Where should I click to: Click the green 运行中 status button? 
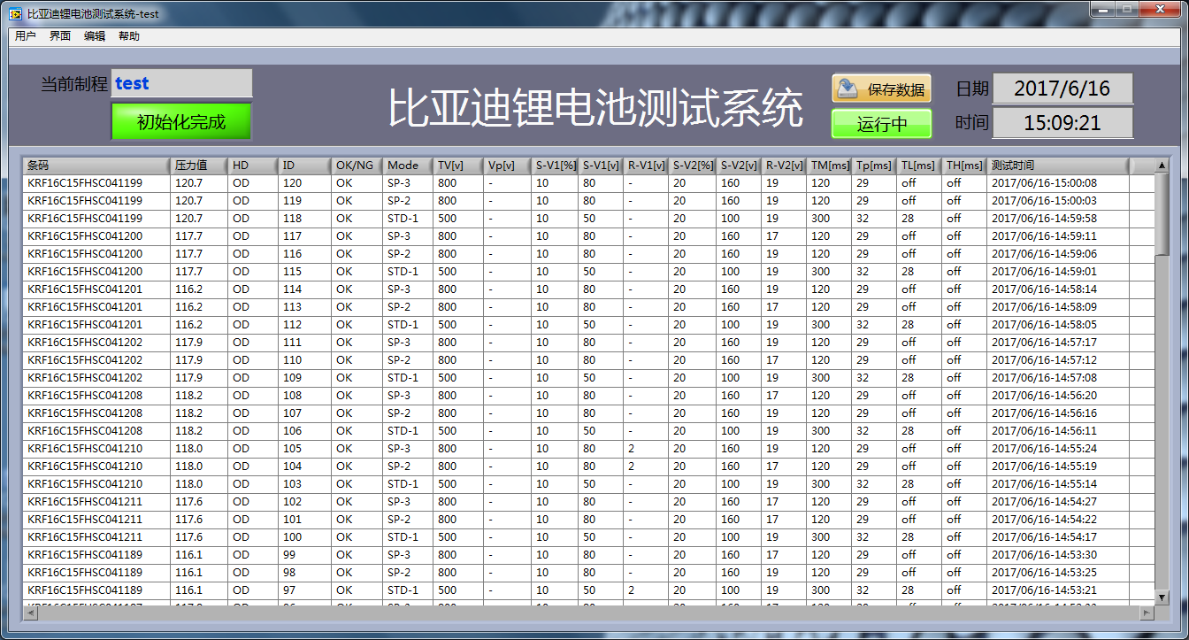tap(881, 124)
